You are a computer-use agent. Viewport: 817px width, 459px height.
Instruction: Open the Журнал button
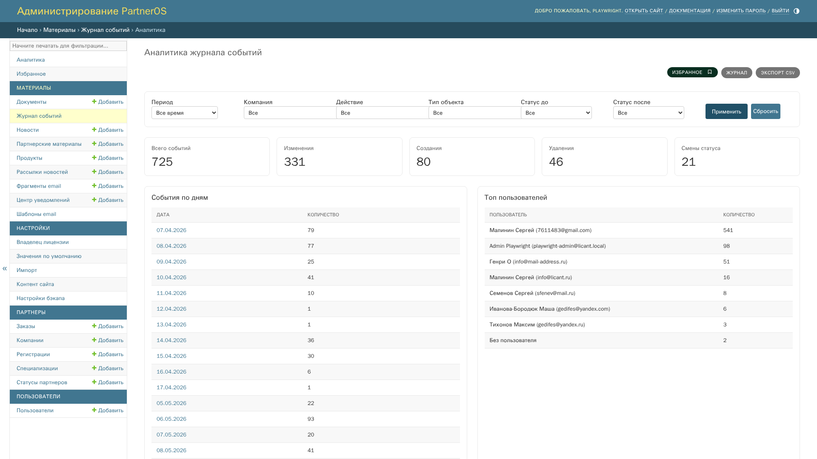click(x=737, y=73)
